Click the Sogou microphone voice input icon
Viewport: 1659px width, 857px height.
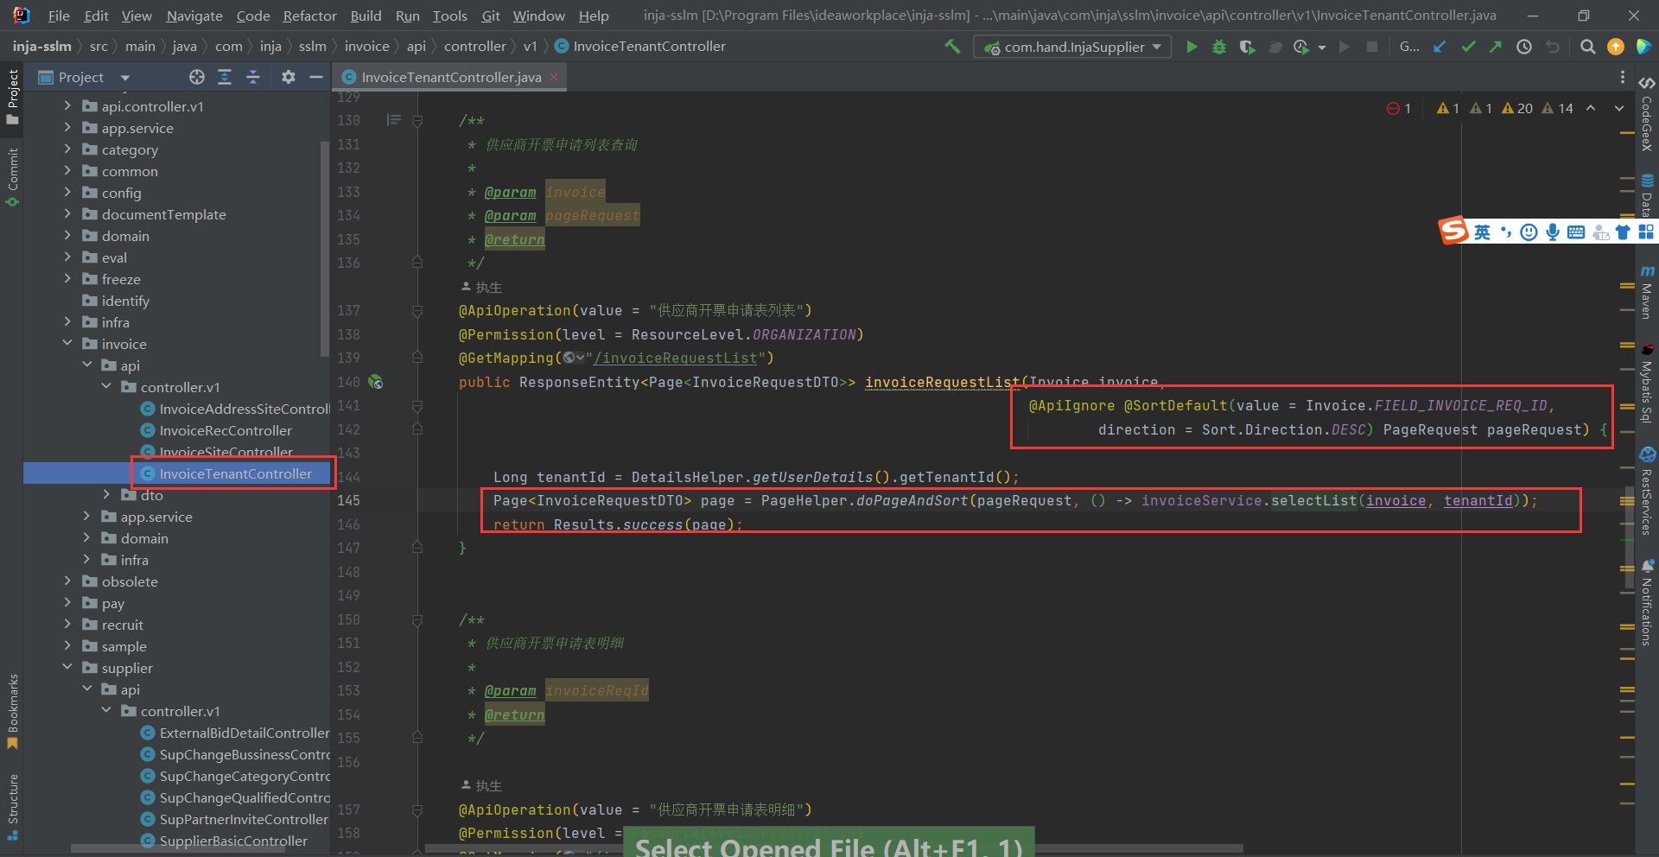pos(1553,232)
